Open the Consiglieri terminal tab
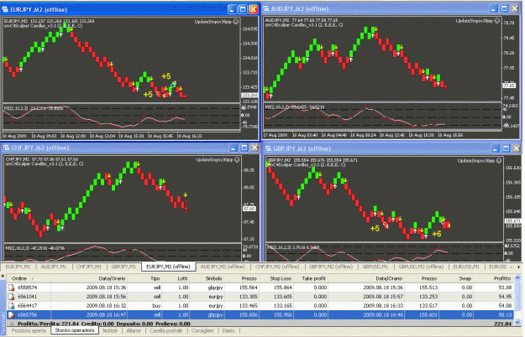The image size is (525, 337). click(202, 330)
